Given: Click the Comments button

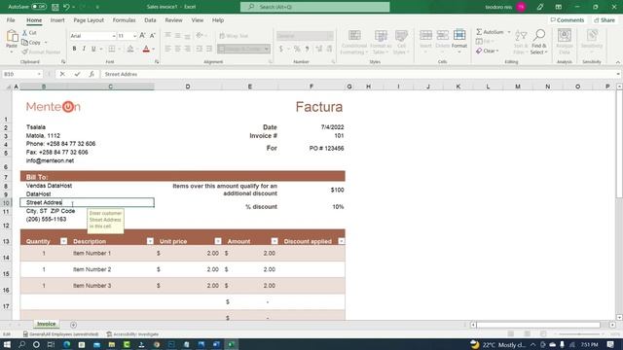Looking at the screenshot, I should (568, 20).
